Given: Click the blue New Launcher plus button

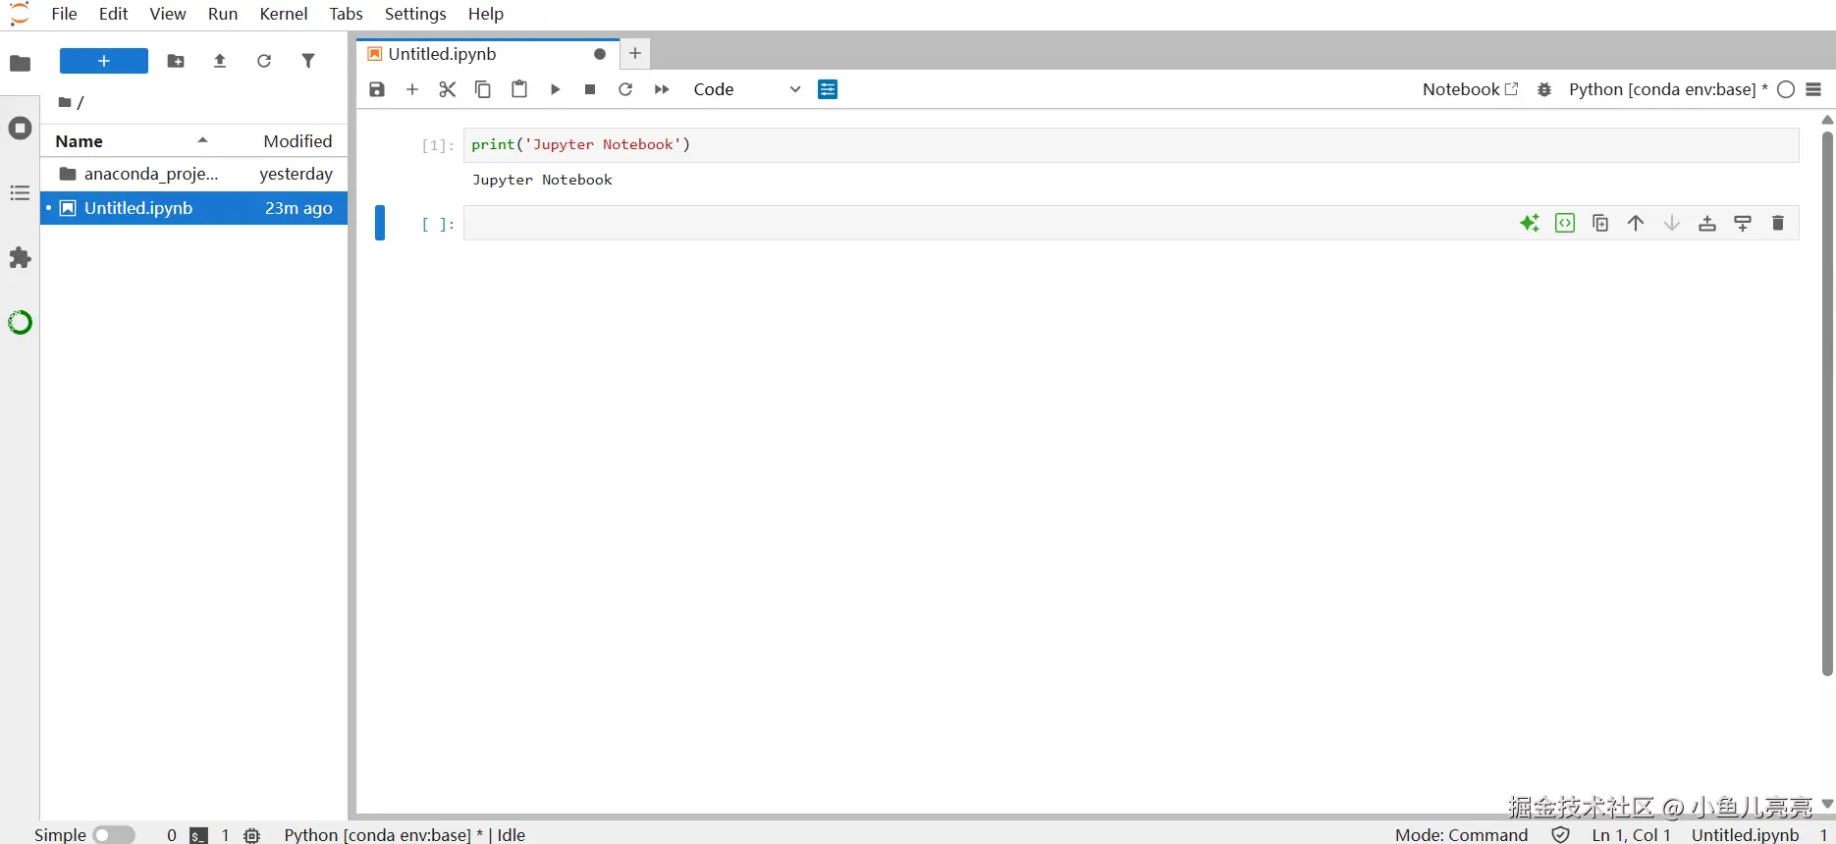Looking at the screenshot, I should click(104, 61).
